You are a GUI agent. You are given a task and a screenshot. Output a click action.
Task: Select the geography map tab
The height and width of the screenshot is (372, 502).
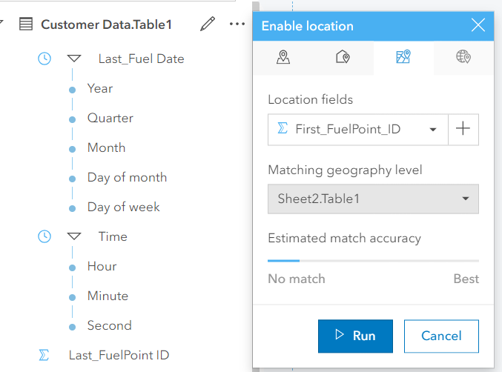tap(403, 57)
